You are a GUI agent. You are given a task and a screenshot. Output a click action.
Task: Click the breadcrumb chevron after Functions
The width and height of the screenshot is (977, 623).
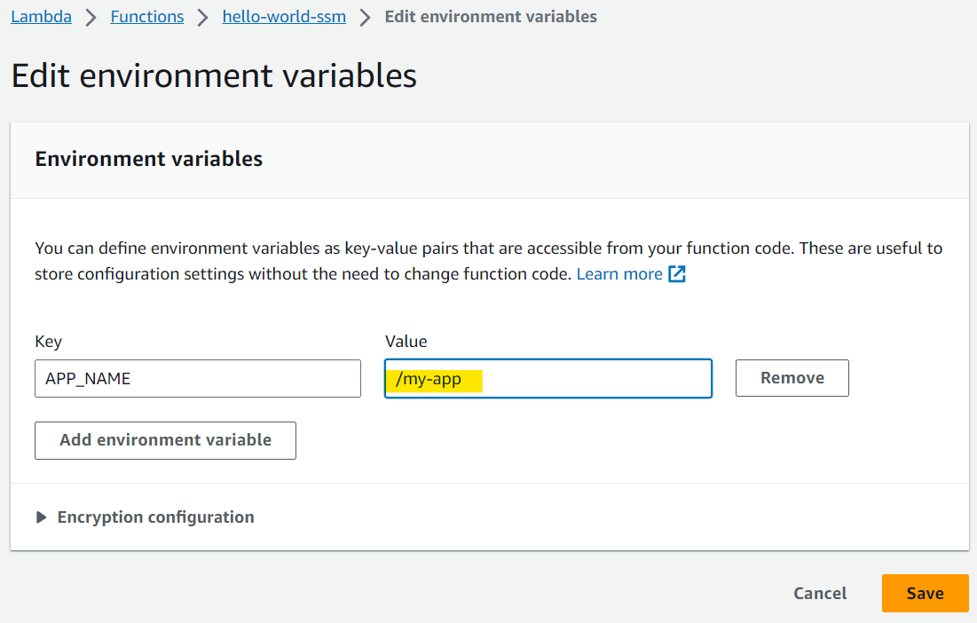(202, 18)
